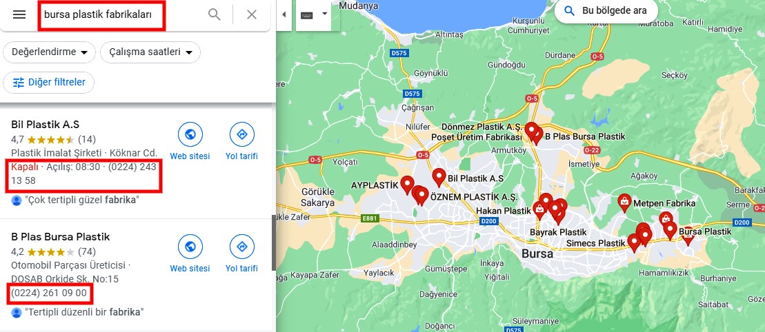Click the shop pin above Bursa Plastik

666,218
